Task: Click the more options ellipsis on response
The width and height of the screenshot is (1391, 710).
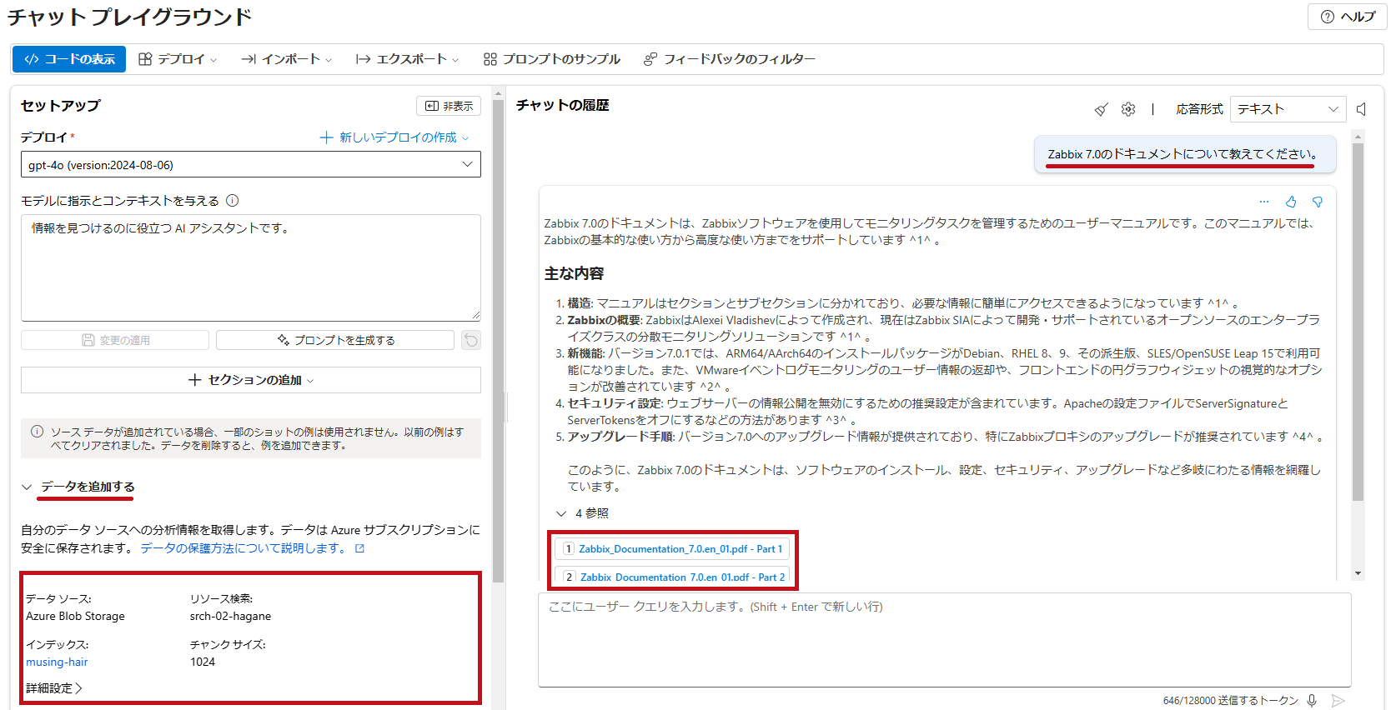Action: click(1264, 202)
